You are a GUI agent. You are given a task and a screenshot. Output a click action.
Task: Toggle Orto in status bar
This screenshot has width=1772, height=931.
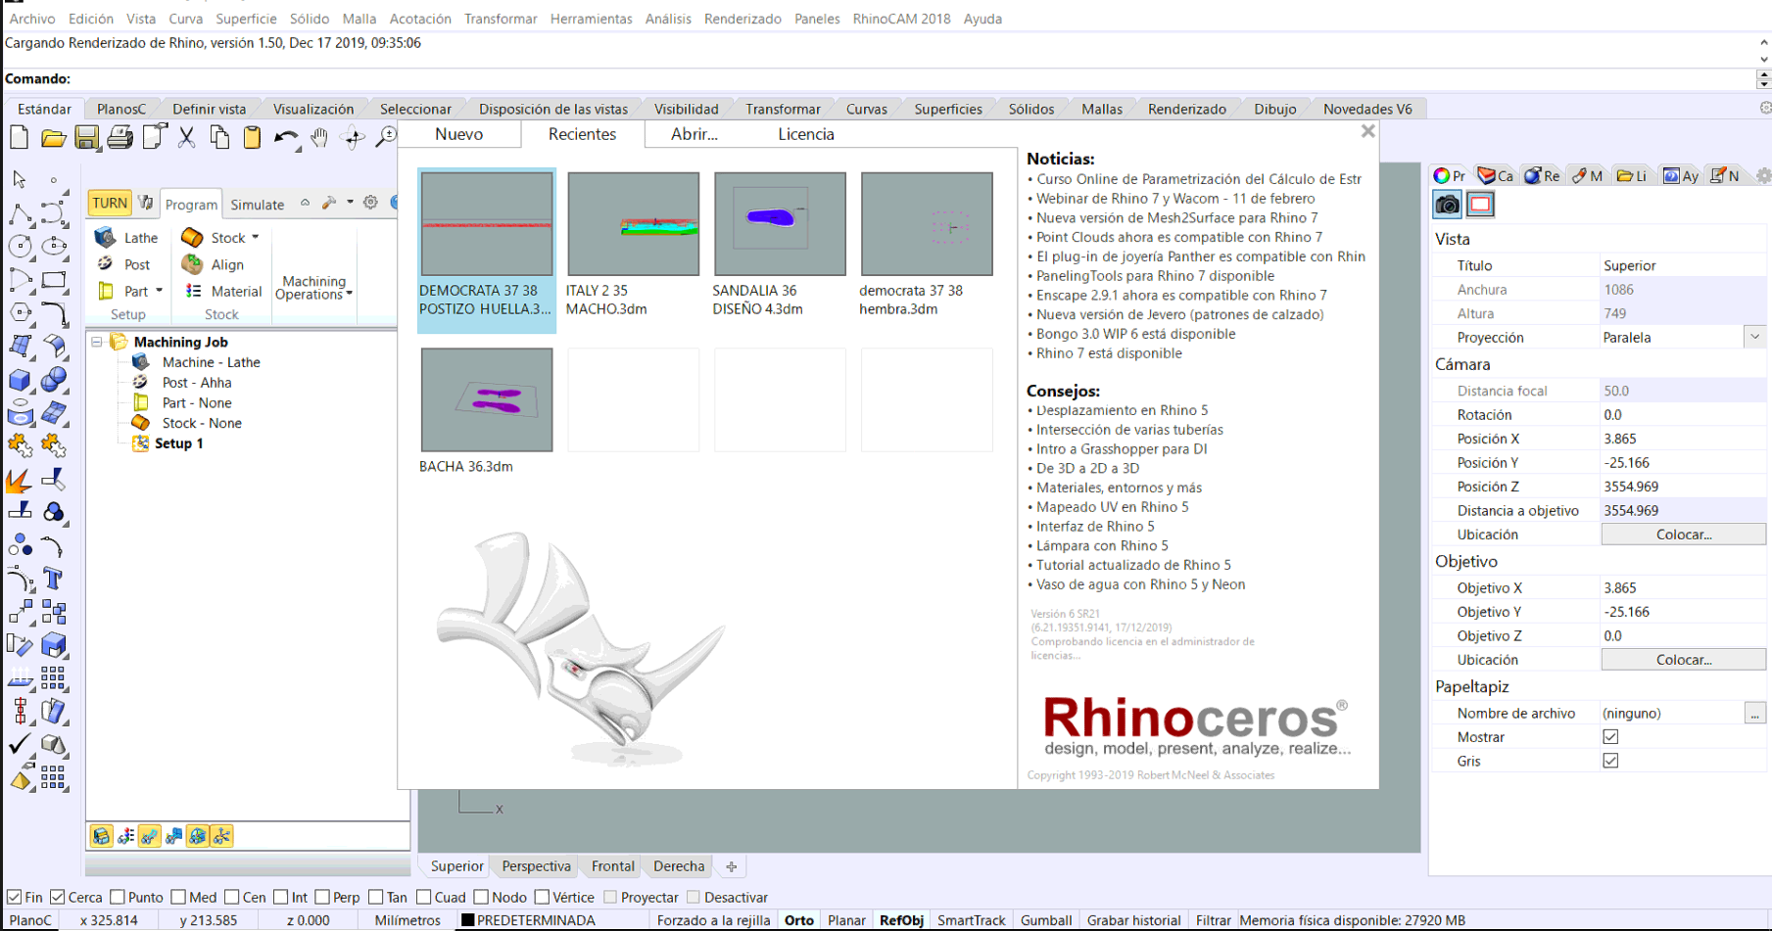click(x=799, y=920)
